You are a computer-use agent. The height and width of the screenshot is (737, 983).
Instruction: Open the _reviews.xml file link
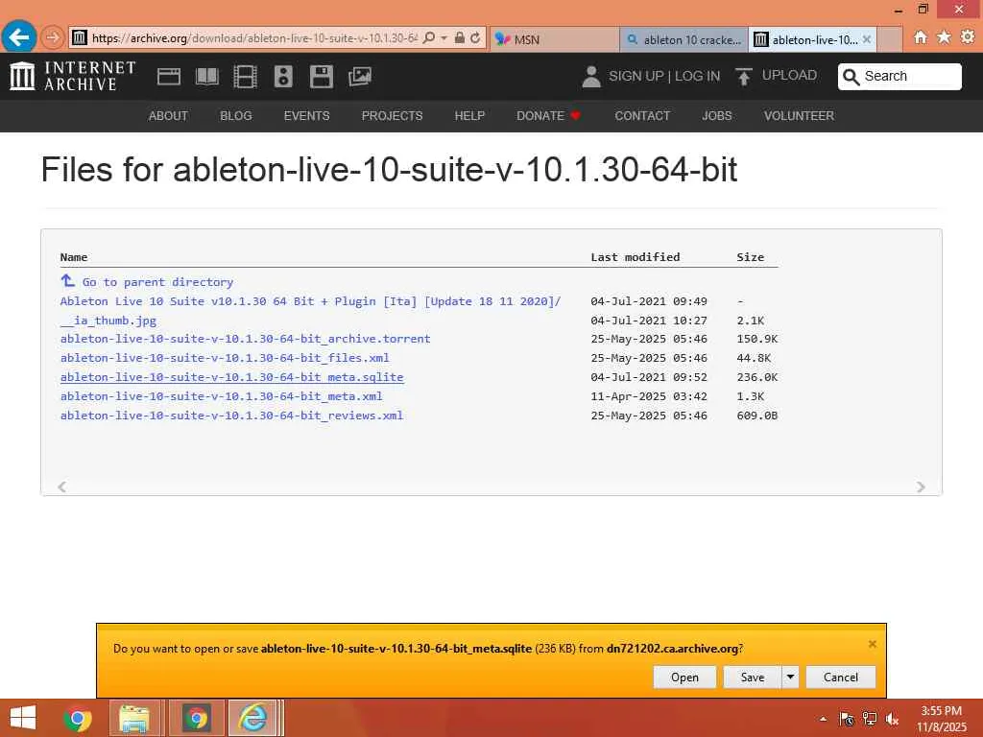231,416
